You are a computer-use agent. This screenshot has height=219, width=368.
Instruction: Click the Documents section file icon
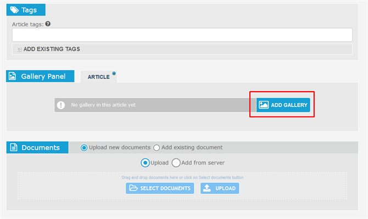(14, 148)
